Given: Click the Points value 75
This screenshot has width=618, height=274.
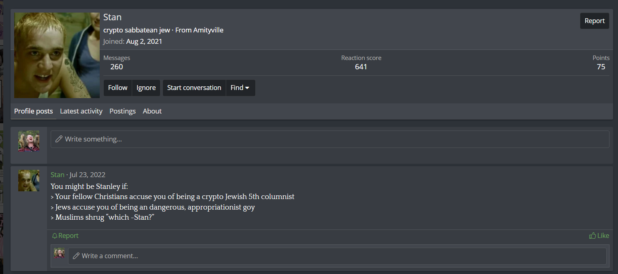Looking at the screenshot, I should (x=601, y=67).
